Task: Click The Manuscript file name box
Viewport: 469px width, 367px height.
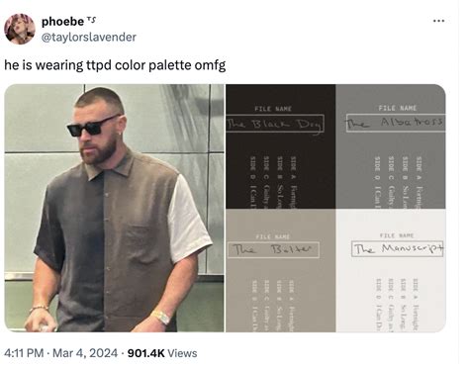Action: pyautogui.click(x=397, y=248)
